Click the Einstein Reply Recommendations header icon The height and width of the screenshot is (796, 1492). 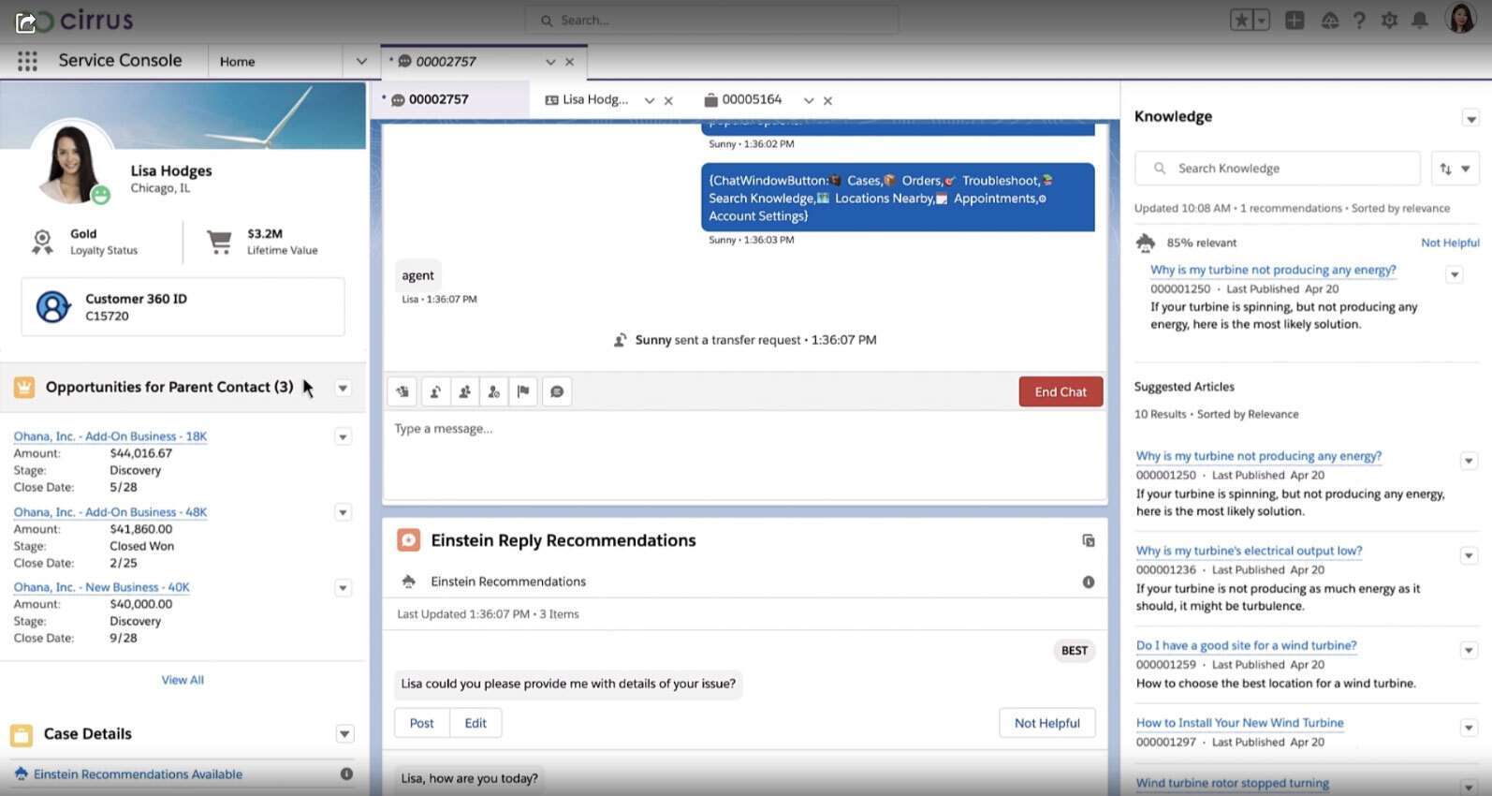click(408, 540)
